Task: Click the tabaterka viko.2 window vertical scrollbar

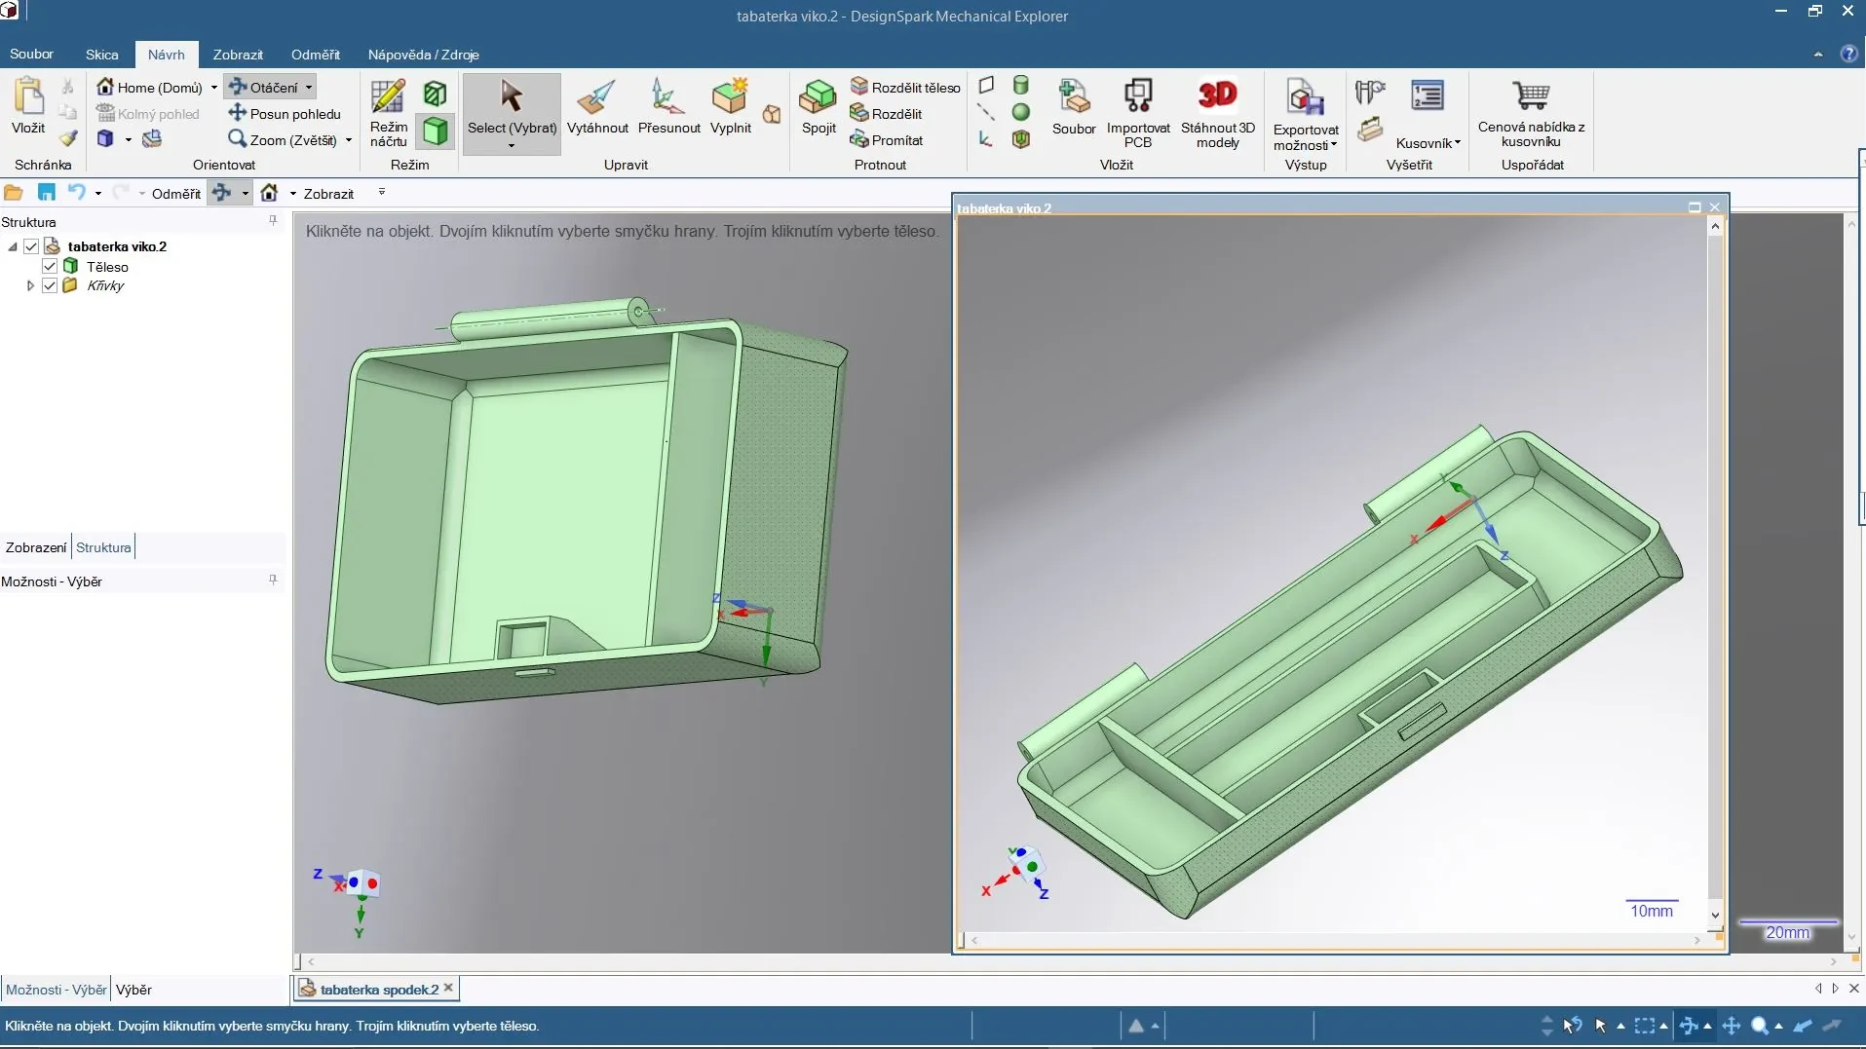Action: 1715,570
